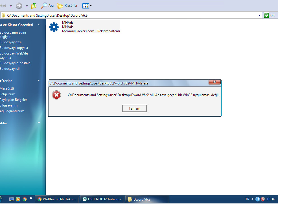Screen dimensions: 289x217
Task: Expand hidden system tray icons arrow
Action: (252, 199)
